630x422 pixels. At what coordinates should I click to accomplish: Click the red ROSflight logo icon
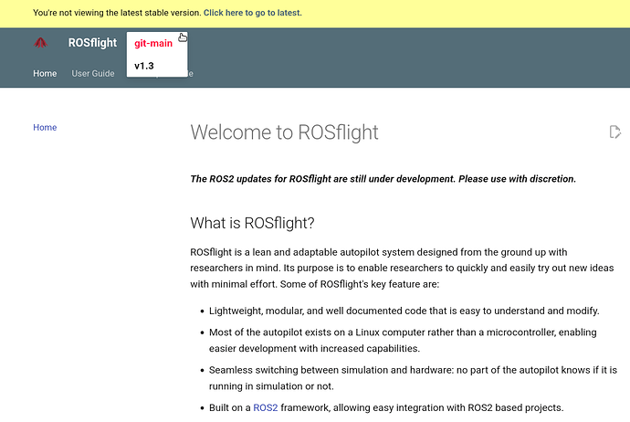click(x=40, y=43)
